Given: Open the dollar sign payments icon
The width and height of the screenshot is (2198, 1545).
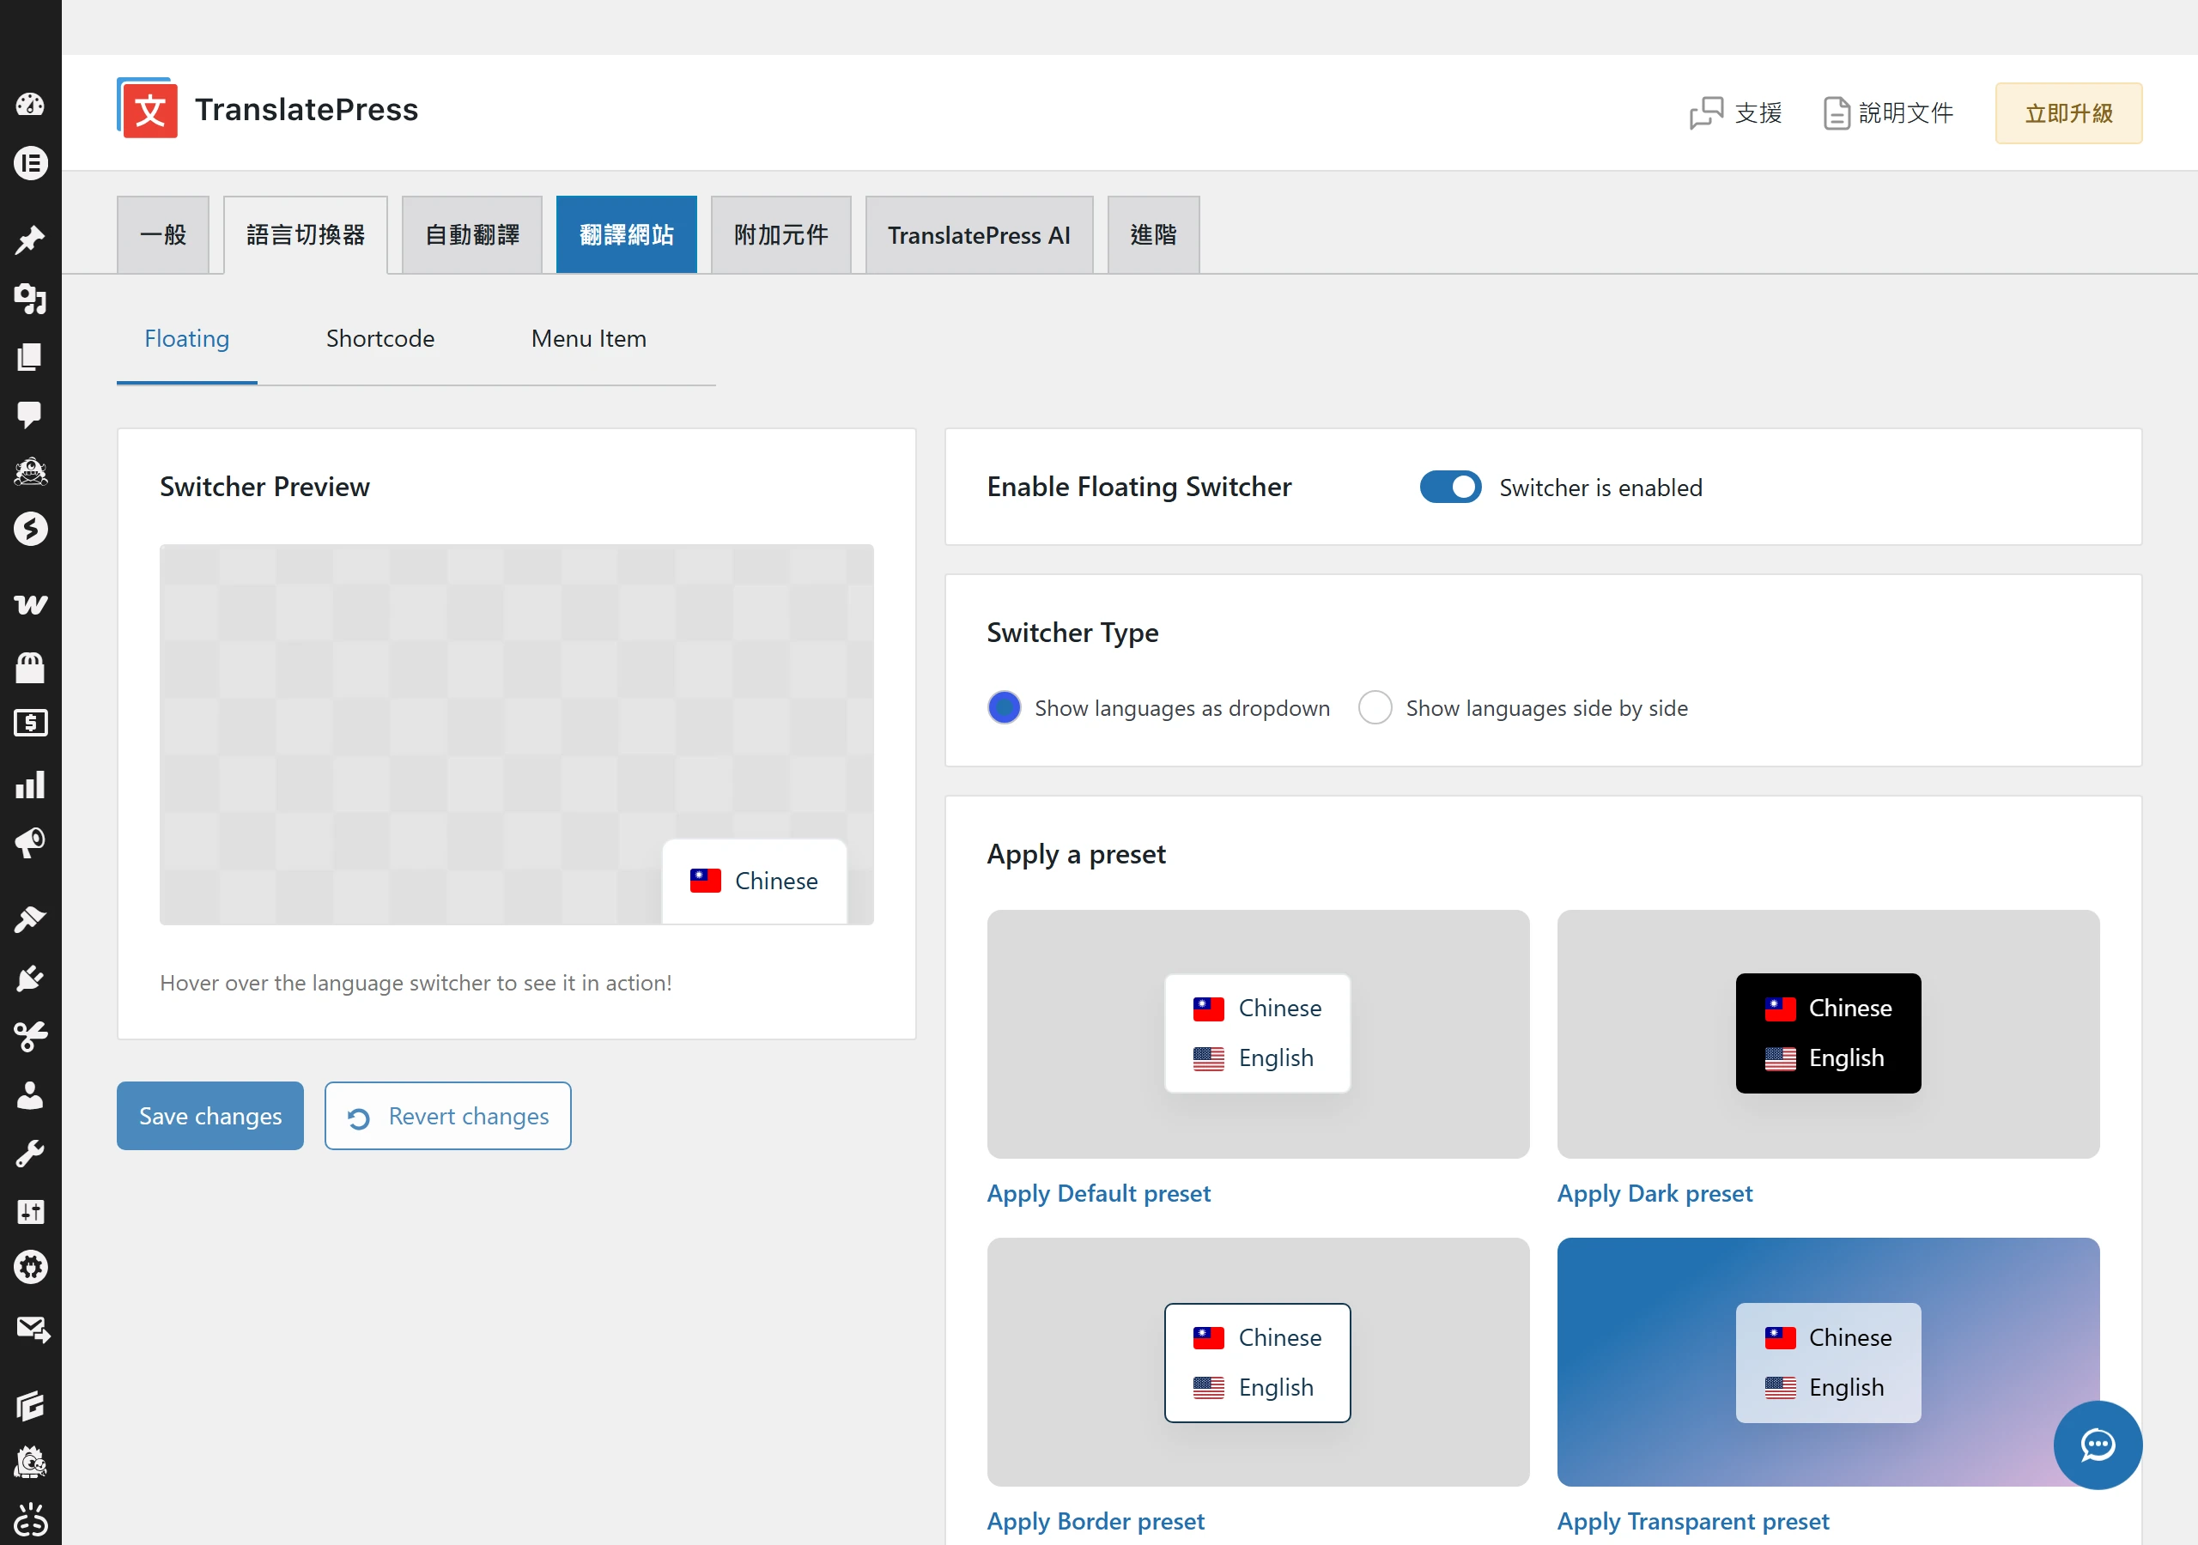Looking at the screenshot, I should tap(31, 724).
